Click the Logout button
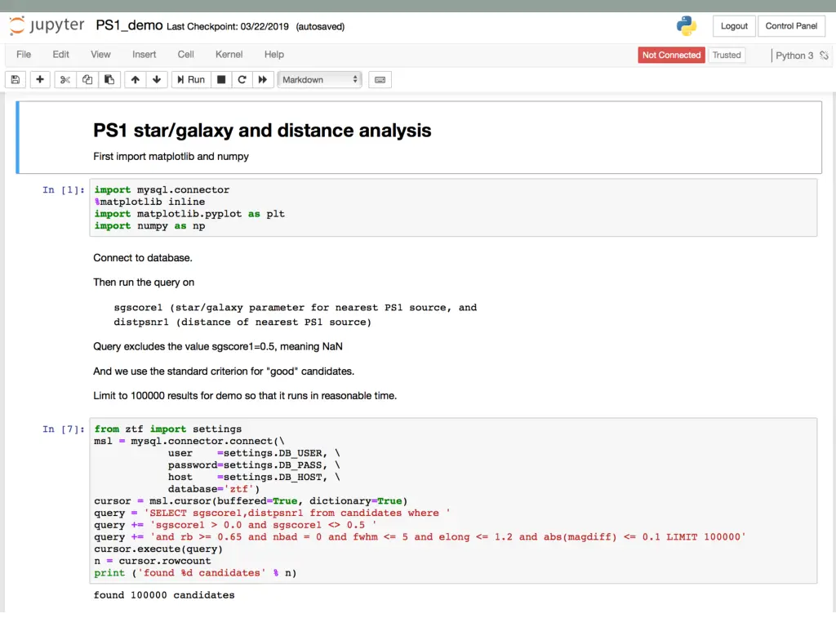Screen dimensions: 836x627 tap(734, 25)
